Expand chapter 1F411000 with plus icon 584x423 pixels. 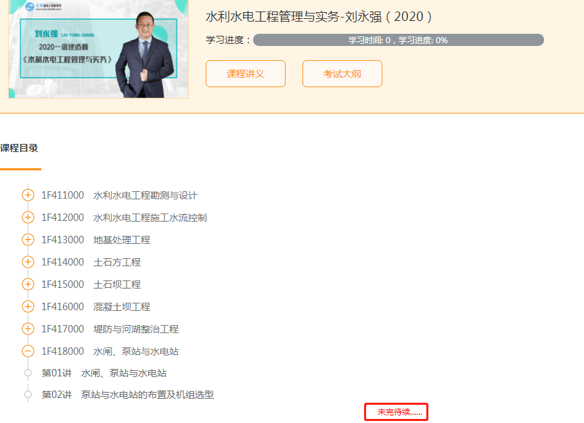[x=28, y=195]
